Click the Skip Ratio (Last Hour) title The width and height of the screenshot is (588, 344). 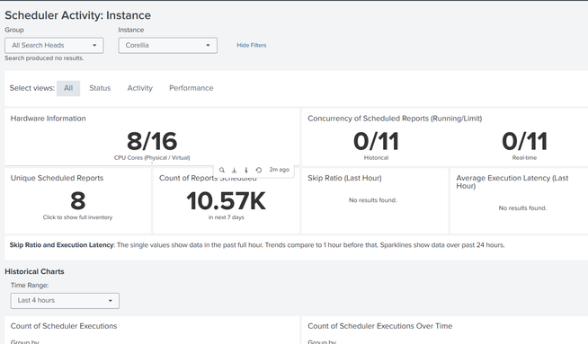coord(344,178)
